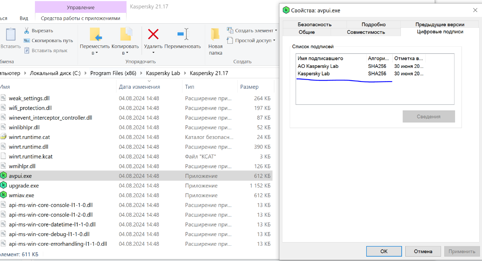Expand the Удалить dropdown arrow
The image size is (482, 261).
[153, 53]
